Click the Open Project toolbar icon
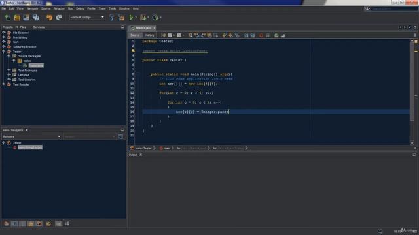Screen dimensions: 419x235 [x=26, y=18]
